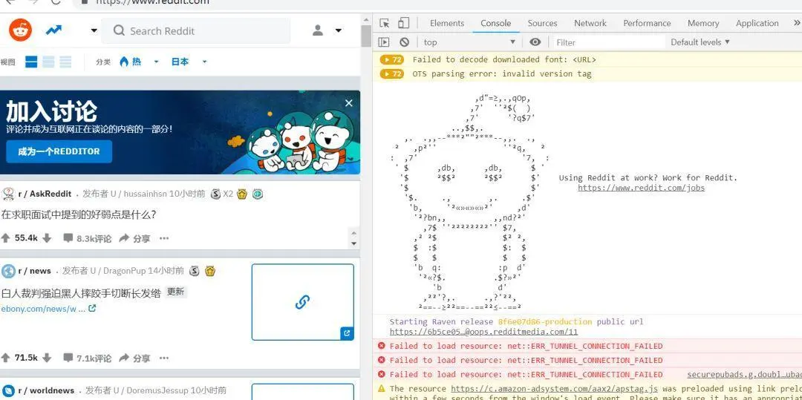Toggle the live expression eye icon
The width and height of the screenshot is (802, 400).
coord(535,42)
